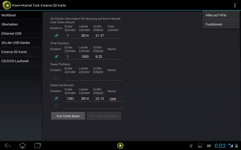Click the Daten Partitionen: label
241x150 pixels.
(62, 85)
